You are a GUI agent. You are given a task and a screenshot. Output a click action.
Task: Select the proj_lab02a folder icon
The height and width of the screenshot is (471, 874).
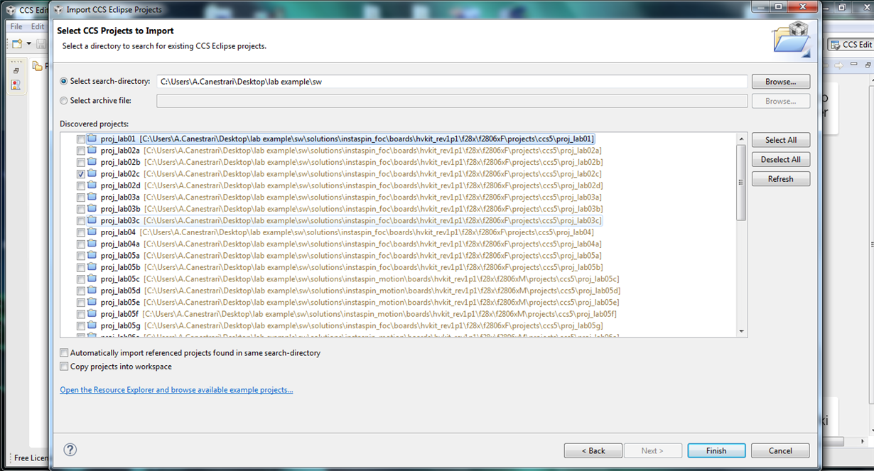[x=92, y=151]
